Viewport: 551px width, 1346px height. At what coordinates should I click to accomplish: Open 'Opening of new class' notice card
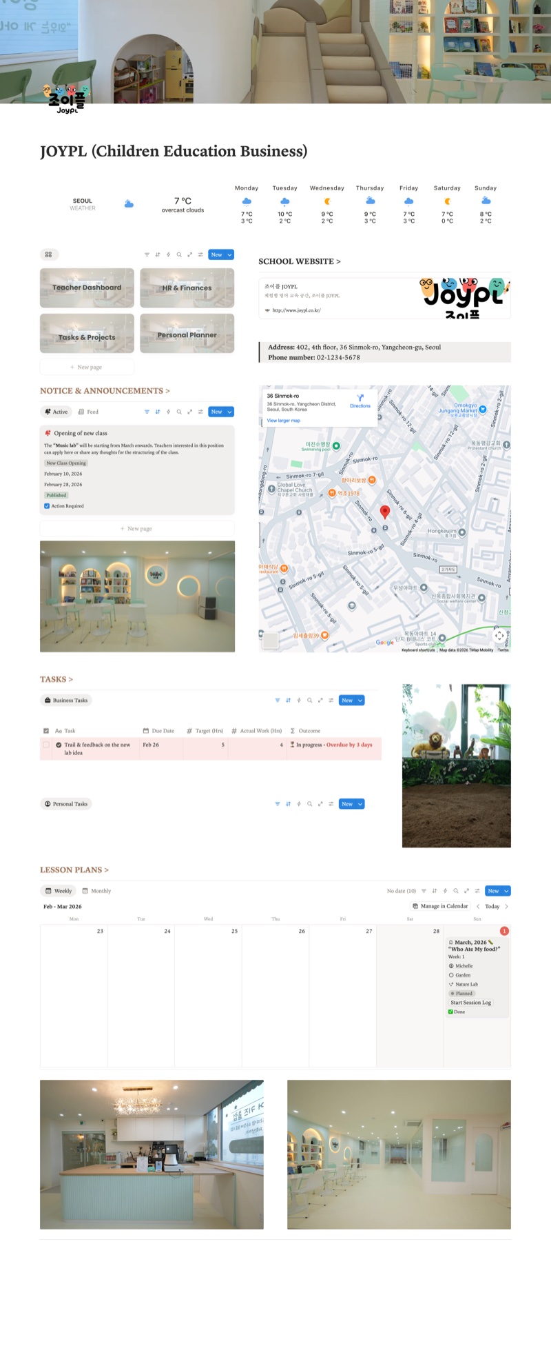click(137, 470)
